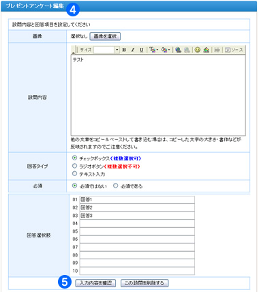Click the empty answer field 05
The height and width of the screenshot is (292, 259).
(x=137, y=231)
